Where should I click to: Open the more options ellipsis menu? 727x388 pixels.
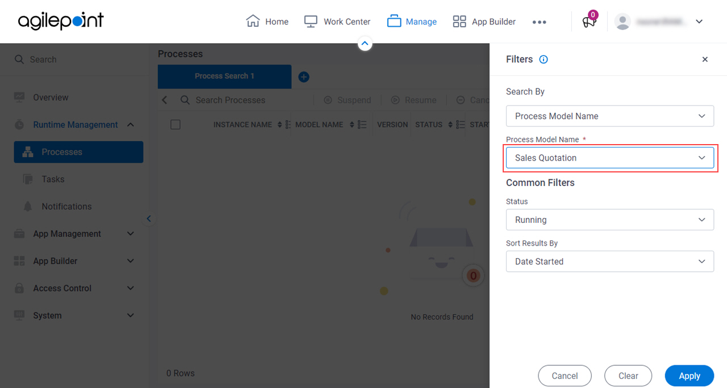539,22
